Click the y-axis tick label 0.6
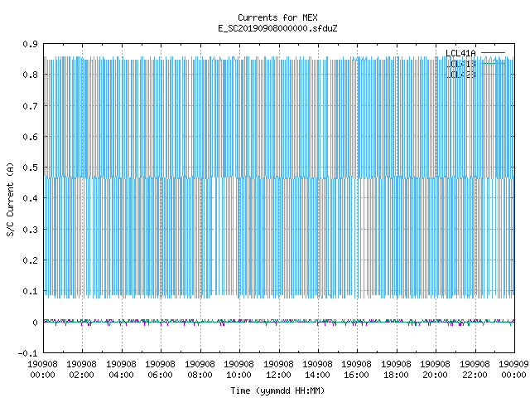This screenshot has width=530, height=398. tap(30, 137)
